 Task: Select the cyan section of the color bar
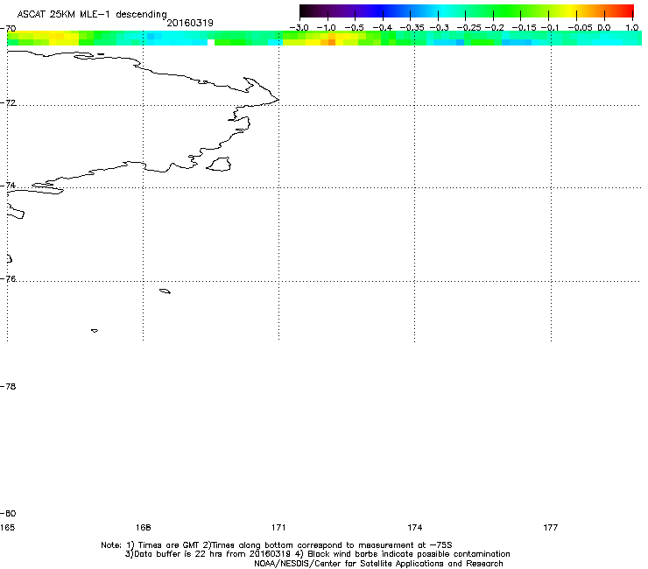pos(442,11)
